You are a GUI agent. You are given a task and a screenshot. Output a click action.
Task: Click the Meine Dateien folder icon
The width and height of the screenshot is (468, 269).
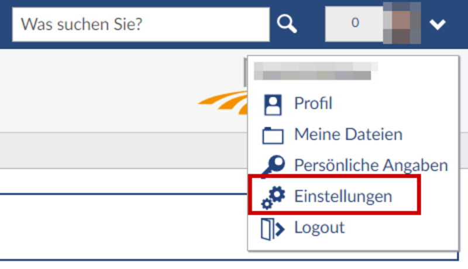click(273, 136)
